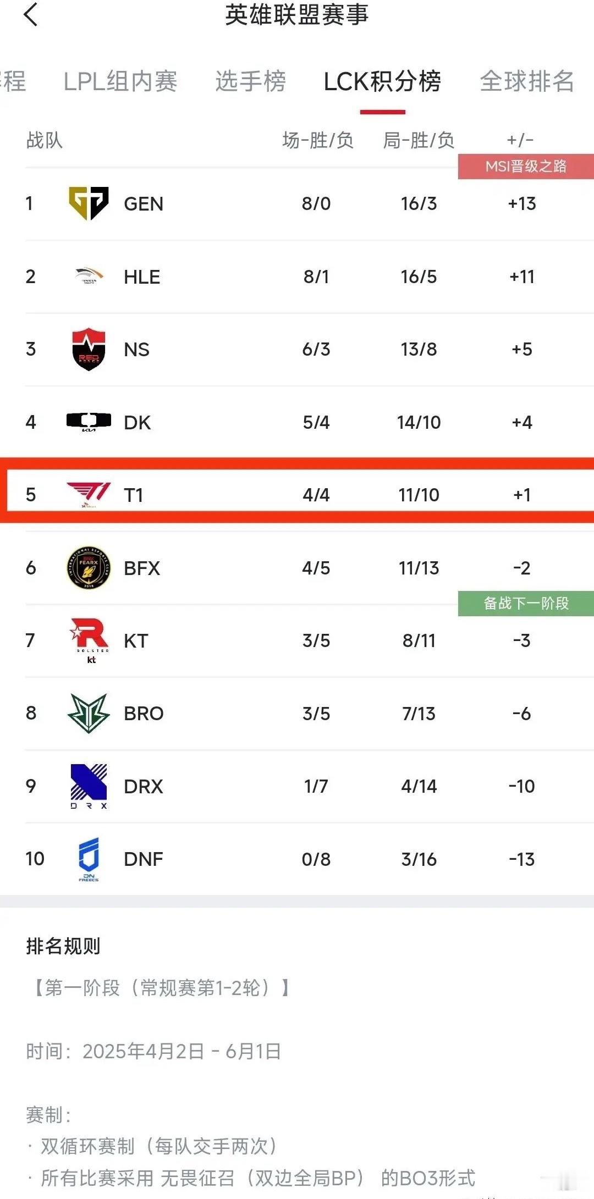Tap the back arrow icon
The height and width of the screenshot is (1199, 594).
(31, 14)
